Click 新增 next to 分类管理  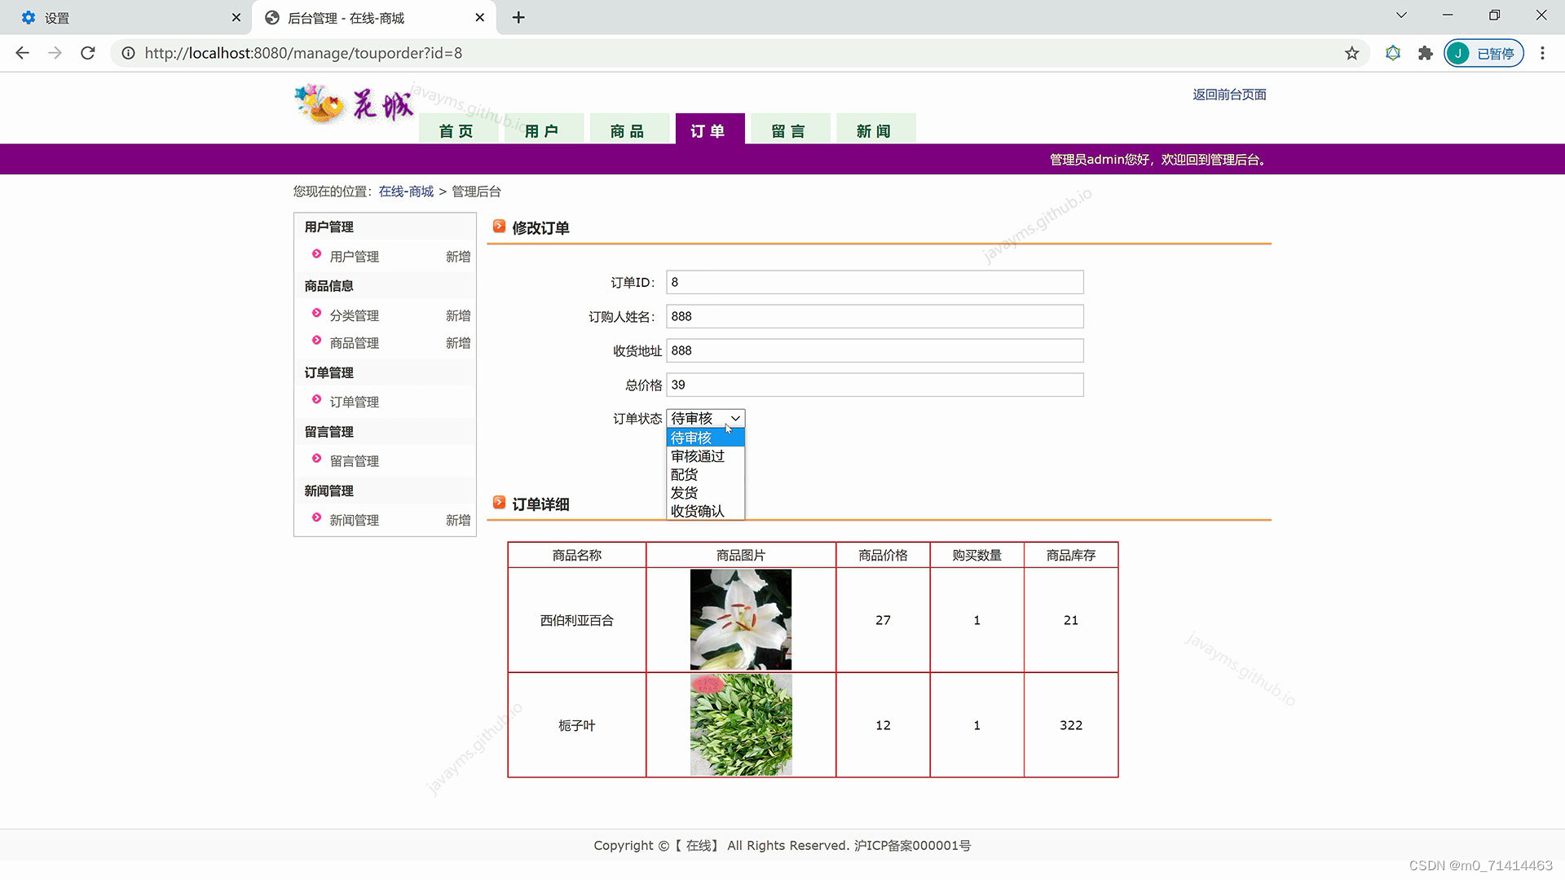(x=458, y=315)
